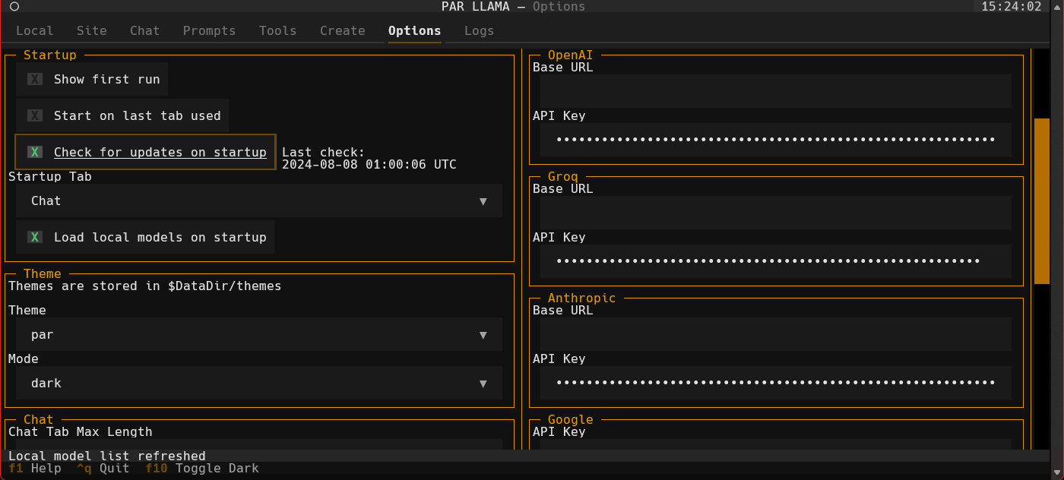View the Logs tab
This screenshot has width=1064, height=480.
tap(479, 30)
